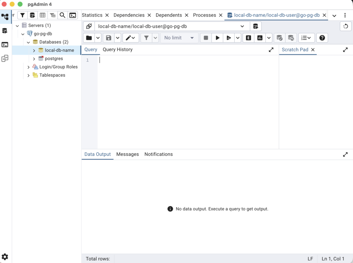Click the Explain Analyze chart icon

tap(260, 38)
